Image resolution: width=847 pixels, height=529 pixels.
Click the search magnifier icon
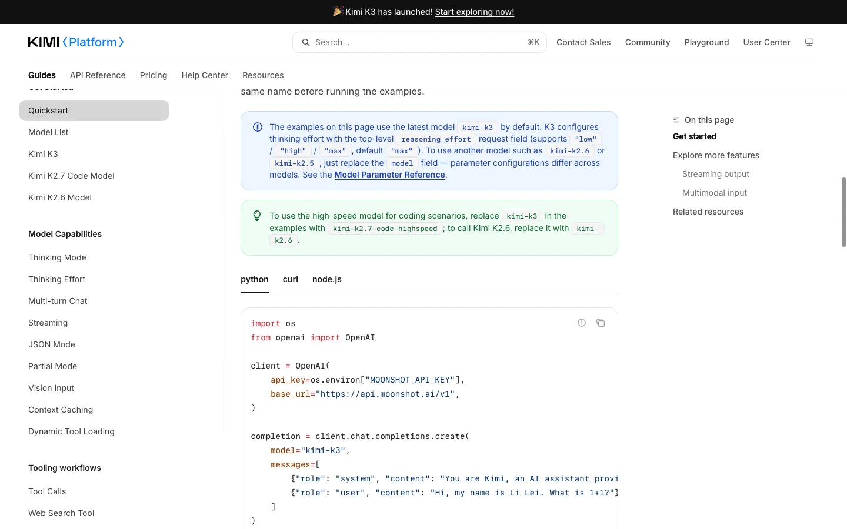point(306,42)
